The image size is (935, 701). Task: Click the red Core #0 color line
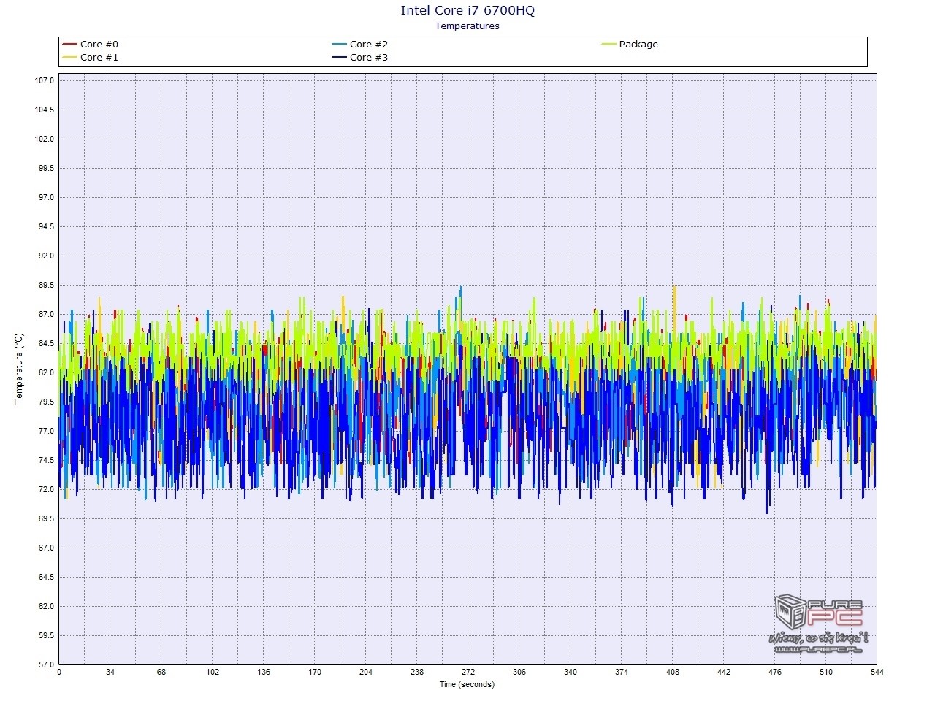click(x=70, y=45)
